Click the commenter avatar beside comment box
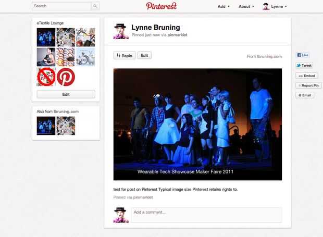323x237 pixels. 121,215
